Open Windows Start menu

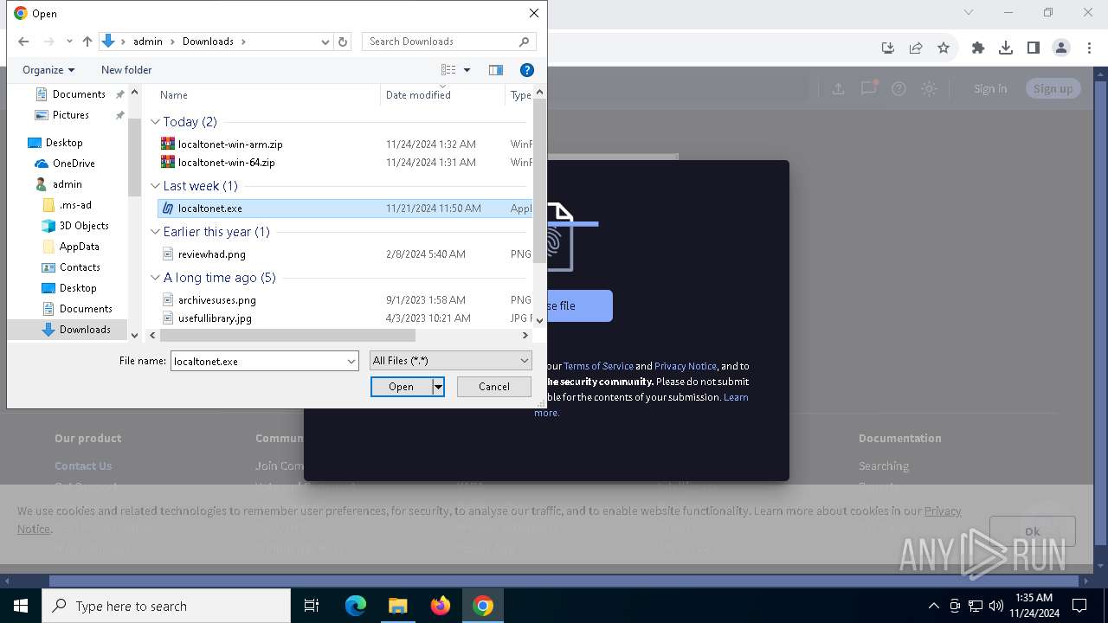pyautogui.click(x=21, y=606)
